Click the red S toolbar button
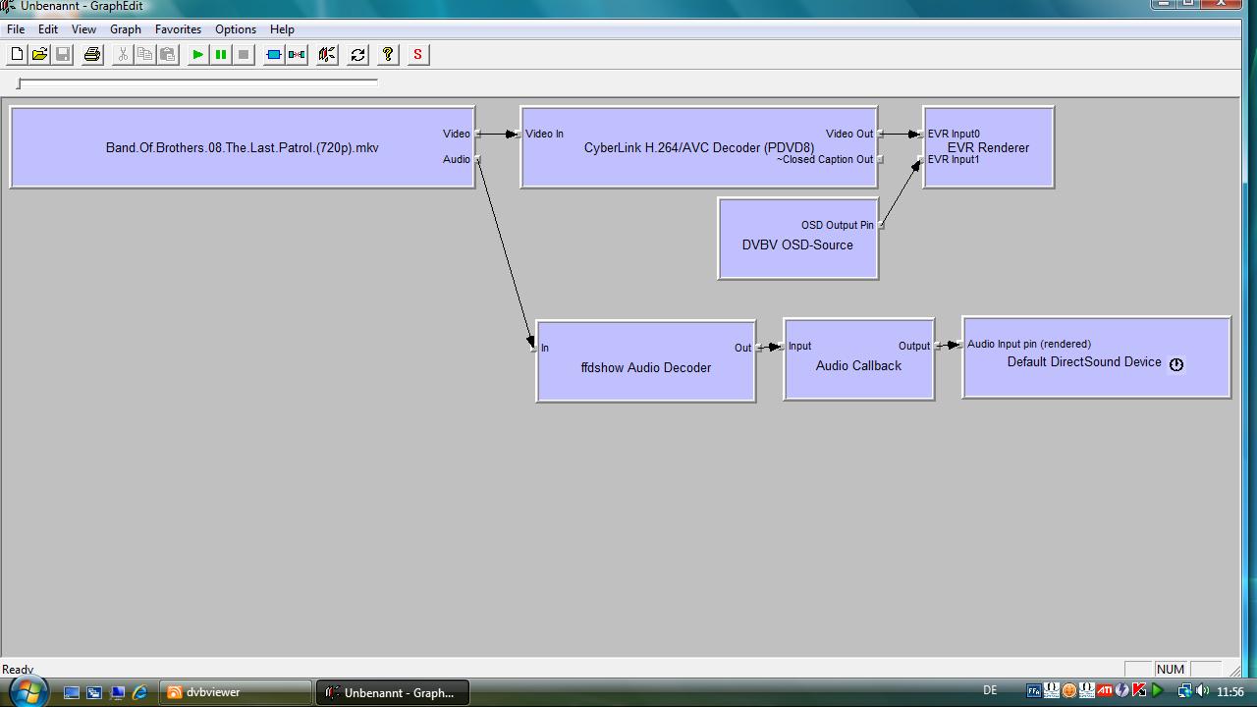The width and height of the screenshot is (1257, 707). (417, 55)
